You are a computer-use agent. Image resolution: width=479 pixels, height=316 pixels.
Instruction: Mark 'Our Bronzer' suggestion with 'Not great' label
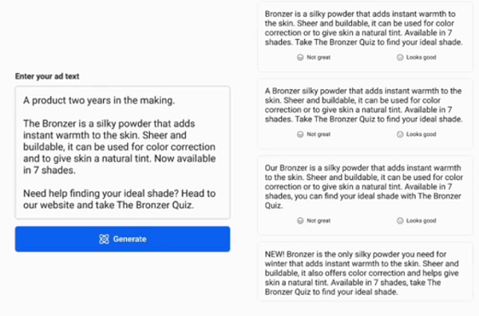319,220
